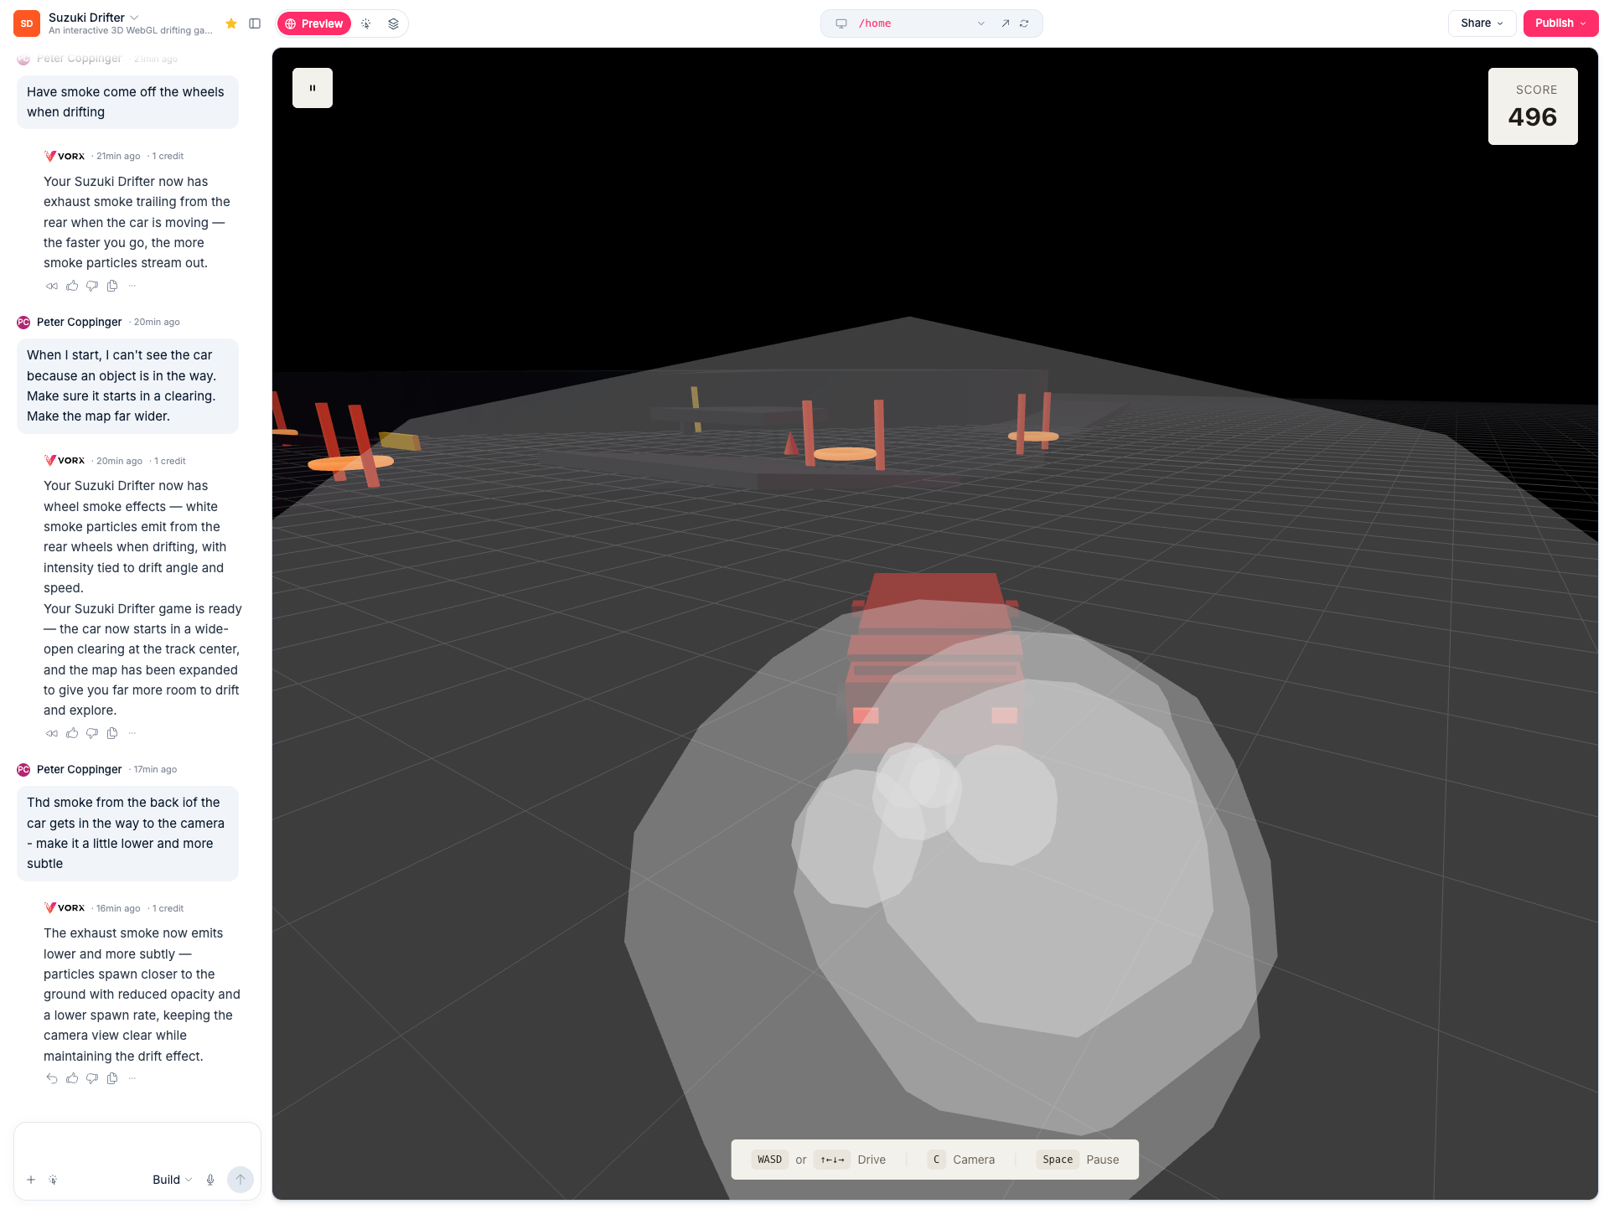Click the SD project logo icon
The height and width of the screenshot is (1214, 1609).
pos(27,23)
